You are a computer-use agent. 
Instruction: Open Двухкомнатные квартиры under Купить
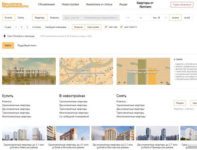point(16,109)
